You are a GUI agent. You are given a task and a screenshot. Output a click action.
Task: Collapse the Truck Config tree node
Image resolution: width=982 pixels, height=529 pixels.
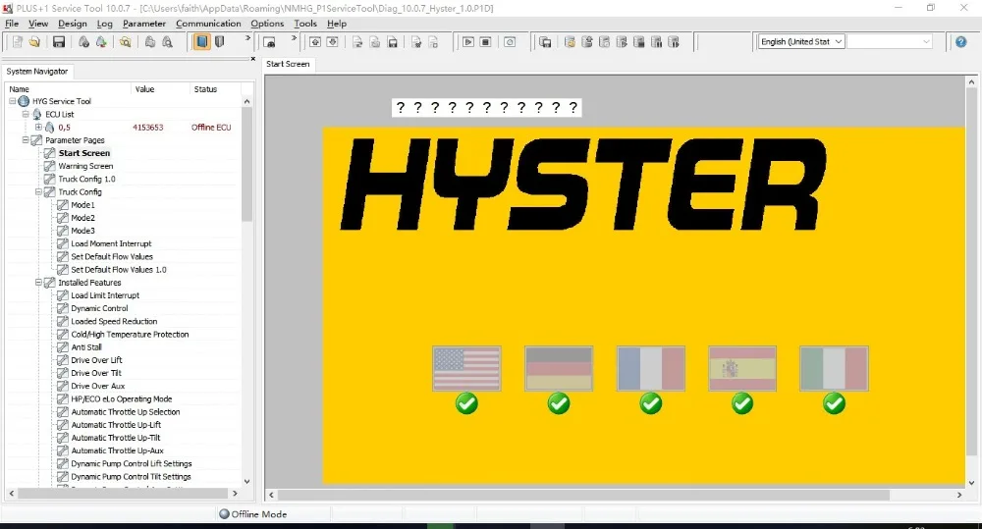[x=38, y=192]
